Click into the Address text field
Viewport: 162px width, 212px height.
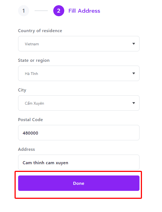click(x=79, y=162)
